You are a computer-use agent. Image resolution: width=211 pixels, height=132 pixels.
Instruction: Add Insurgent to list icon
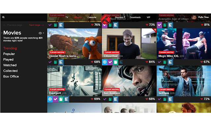tap(67, 99)
